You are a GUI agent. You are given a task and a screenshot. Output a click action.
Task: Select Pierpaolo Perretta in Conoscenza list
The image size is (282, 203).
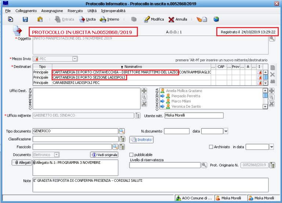(185, 96)
